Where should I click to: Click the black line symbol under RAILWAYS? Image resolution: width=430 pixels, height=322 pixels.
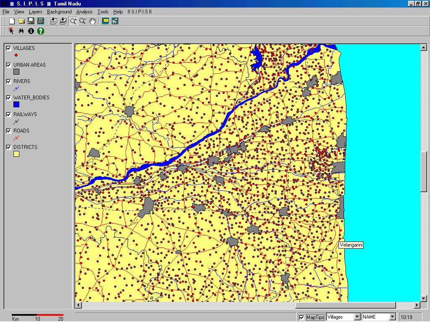click(x=16, y=121)
